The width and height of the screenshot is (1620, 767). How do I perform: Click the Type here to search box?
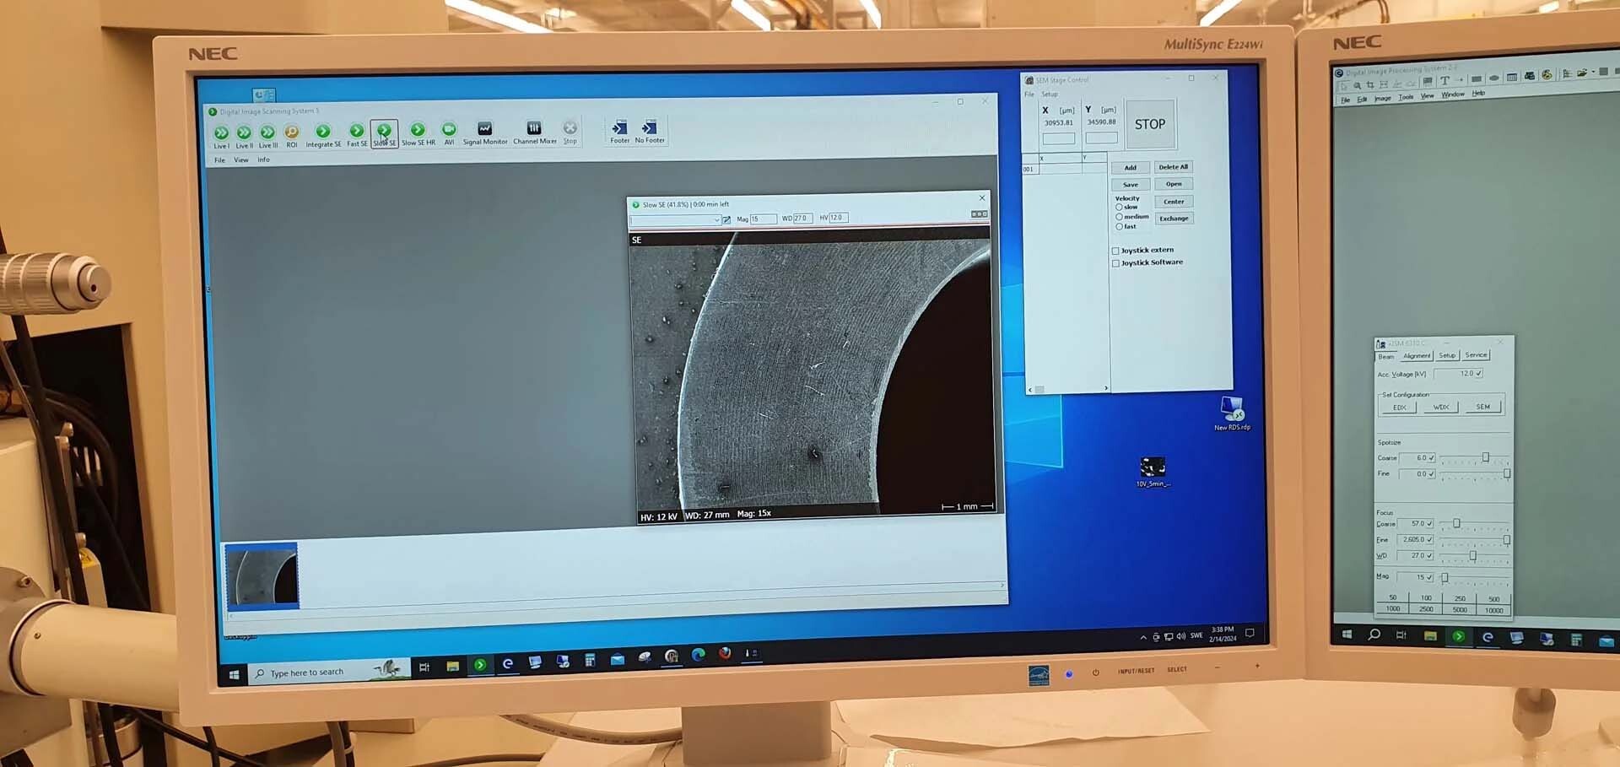click(329, 672)
